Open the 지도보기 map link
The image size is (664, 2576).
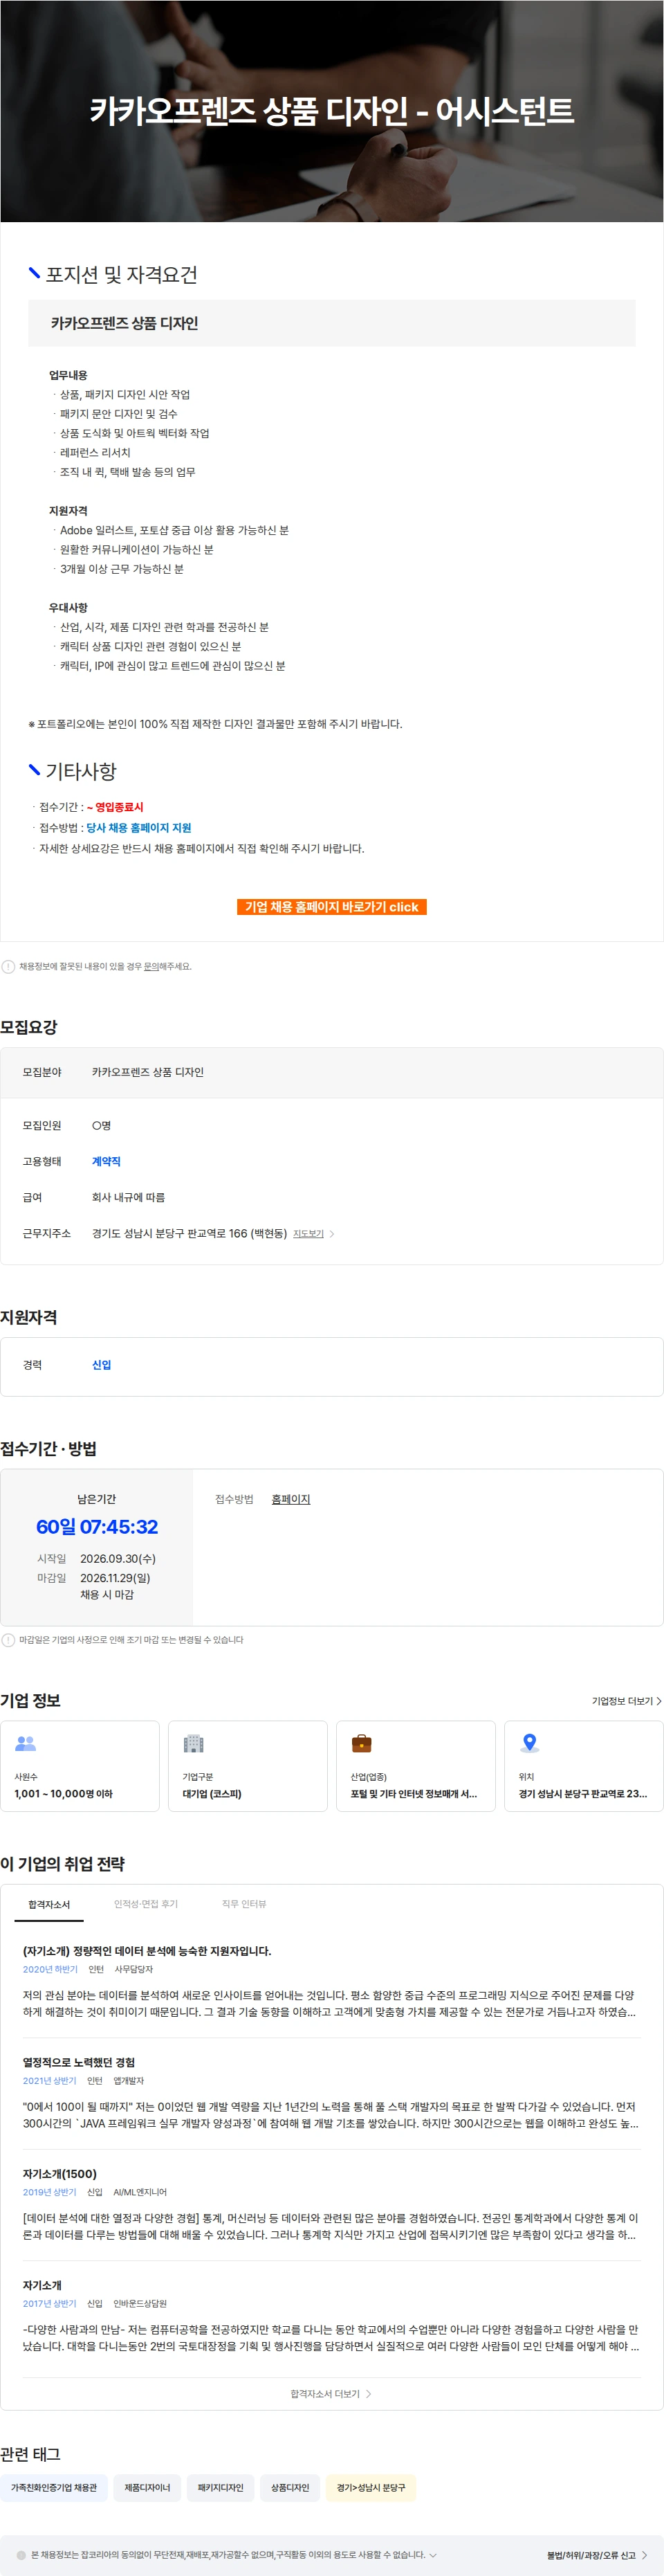(308, 1233)
